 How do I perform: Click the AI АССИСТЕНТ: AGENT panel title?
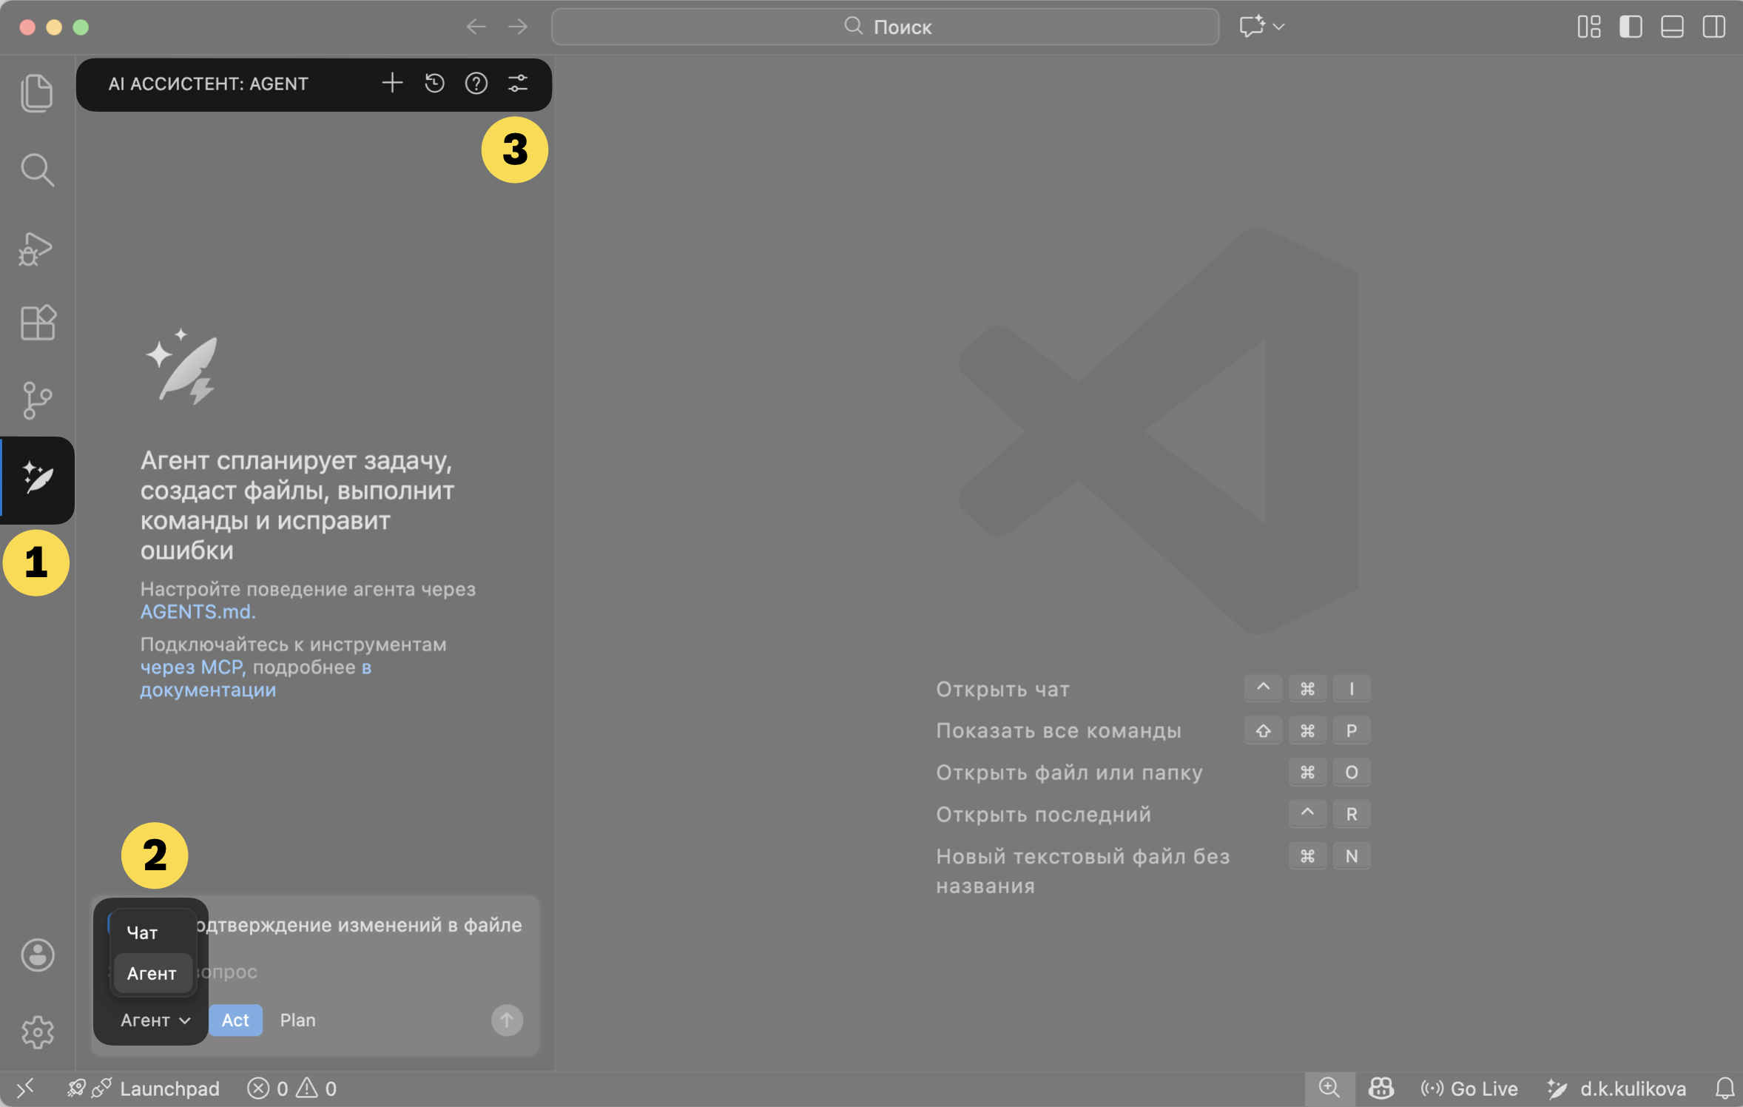(x=208, y=84)
